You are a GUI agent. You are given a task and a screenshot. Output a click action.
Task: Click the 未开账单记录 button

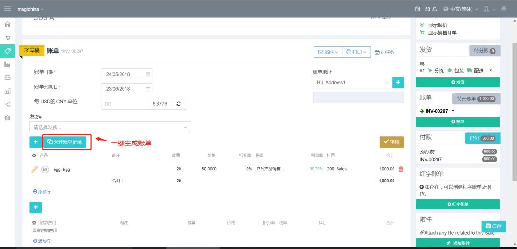[x=65, y=142]
